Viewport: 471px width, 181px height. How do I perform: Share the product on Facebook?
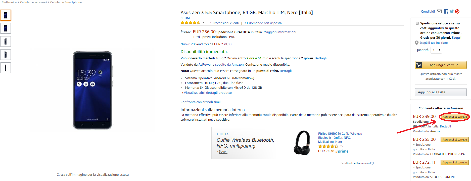pos(446,11)
